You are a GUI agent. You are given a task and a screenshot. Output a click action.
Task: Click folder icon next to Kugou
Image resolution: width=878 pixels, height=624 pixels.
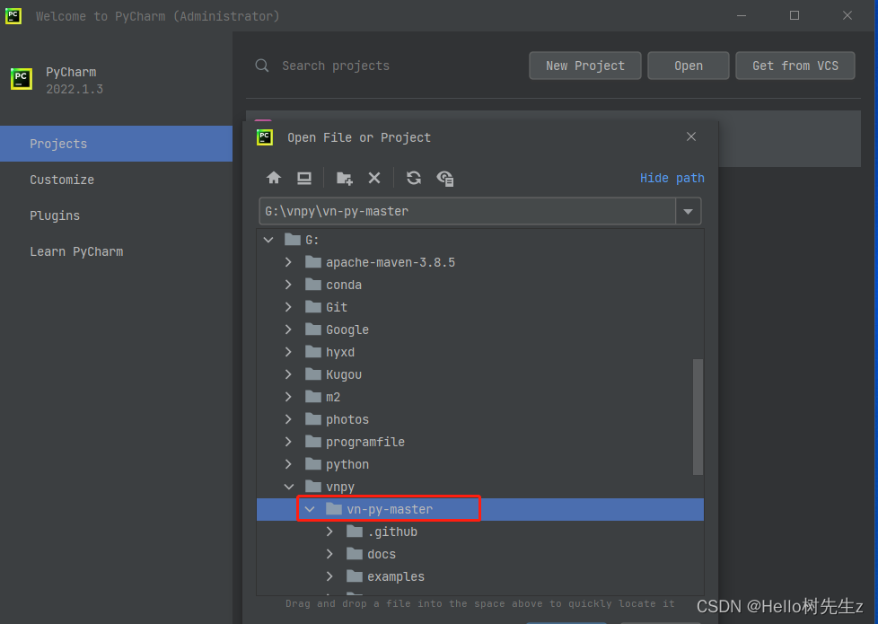pos(313,374)
